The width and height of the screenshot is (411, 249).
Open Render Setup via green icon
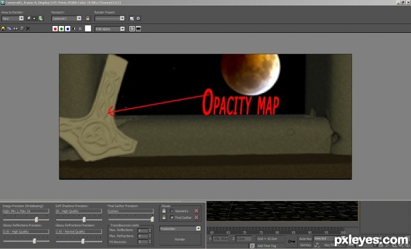[40, 18]
